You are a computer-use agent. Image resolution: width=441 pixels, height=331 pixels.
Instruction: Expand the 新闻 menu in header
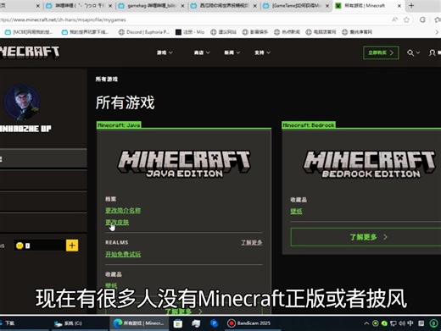[x=232, y=52]
